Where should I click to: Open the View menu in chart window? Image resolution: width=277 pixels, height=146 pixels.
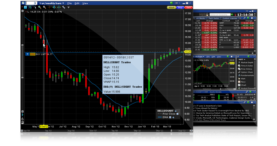(85, 3)
